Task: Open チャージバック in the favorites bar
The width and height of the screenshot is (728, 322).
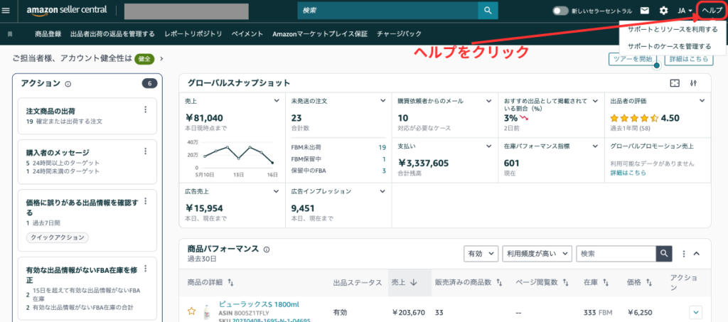Action: [400, 34]
